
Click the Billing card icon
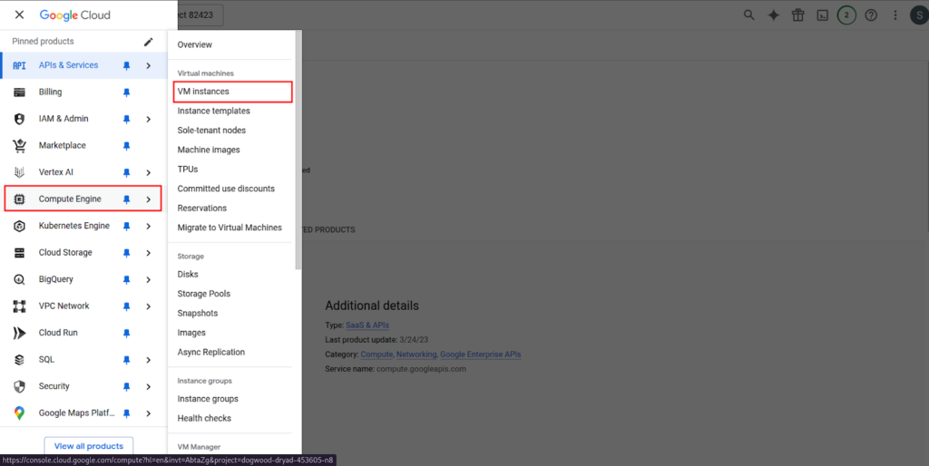[20, 92]
